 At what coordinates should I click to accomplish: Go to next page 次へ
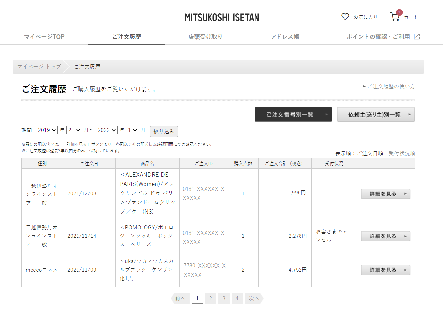click(x=254, y=298)
